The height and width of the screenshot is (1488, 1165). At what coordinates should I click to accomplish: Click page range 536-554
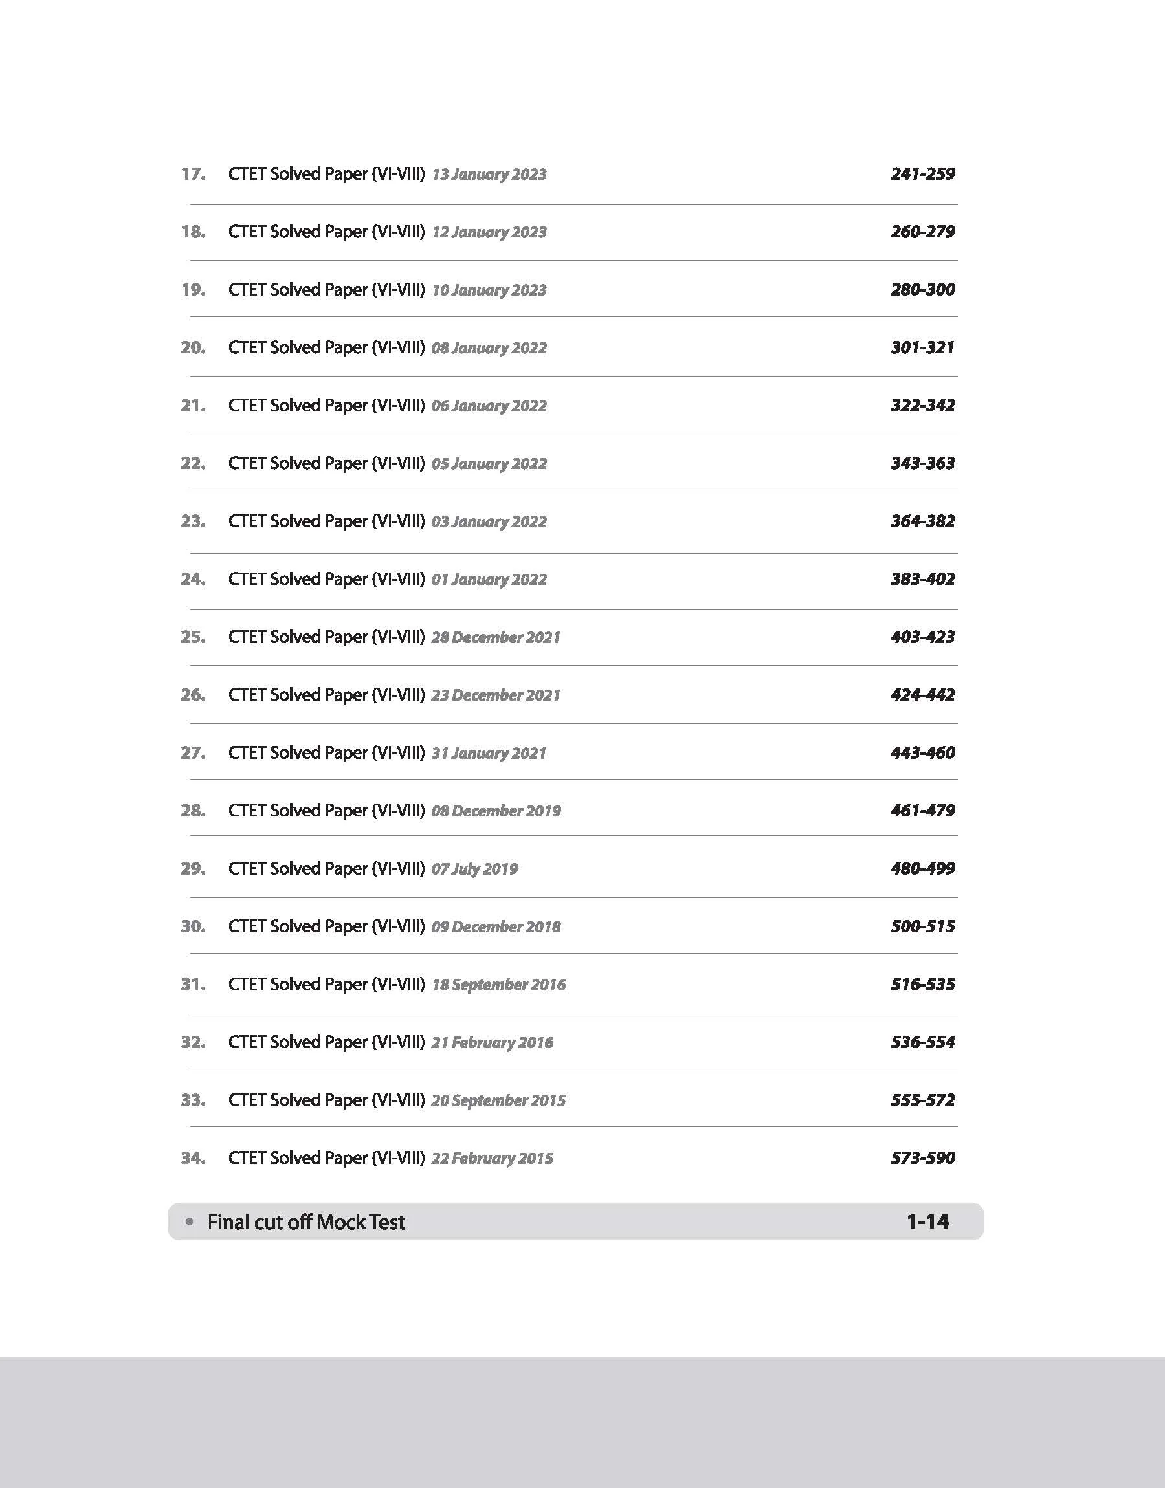(x=922, y=1042)
